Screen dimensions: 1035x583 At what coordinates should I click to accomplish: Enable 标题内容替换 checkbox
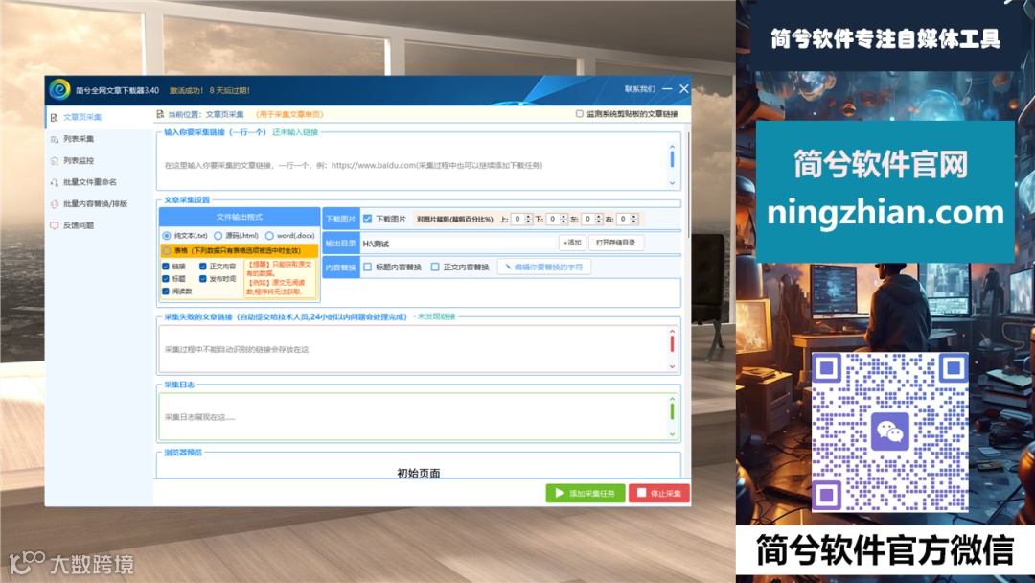click(368, 267)
